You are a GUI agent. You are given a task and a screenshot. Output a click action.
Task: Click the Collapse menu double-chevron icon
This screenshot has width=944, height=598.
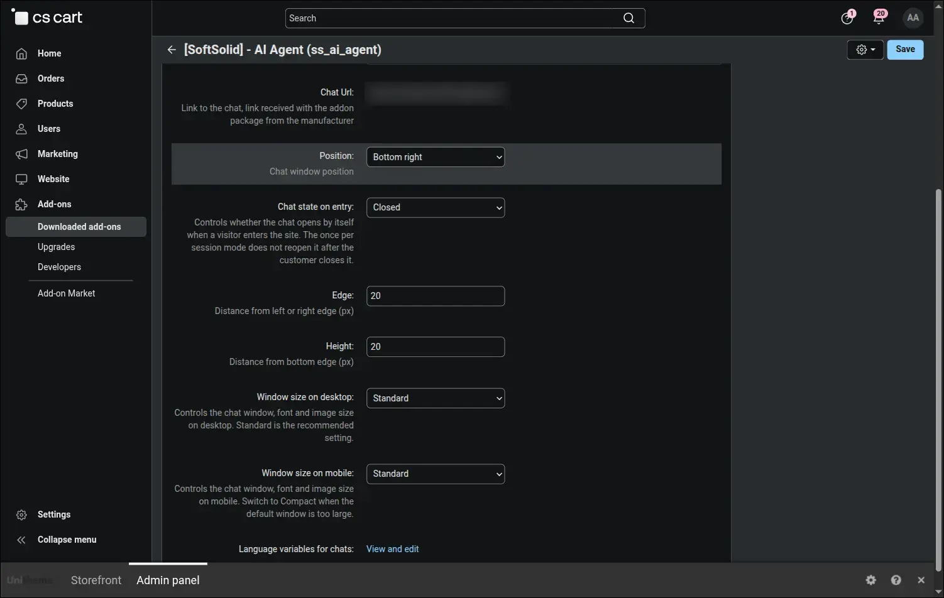pos(21,540)
